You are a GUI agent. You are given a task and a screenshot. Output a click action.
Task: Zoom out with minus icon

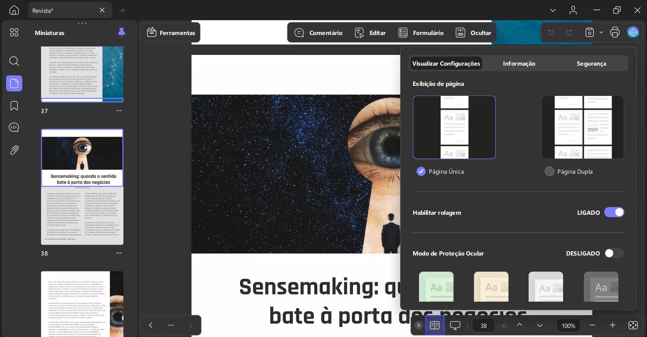click(x=592, y=325)
